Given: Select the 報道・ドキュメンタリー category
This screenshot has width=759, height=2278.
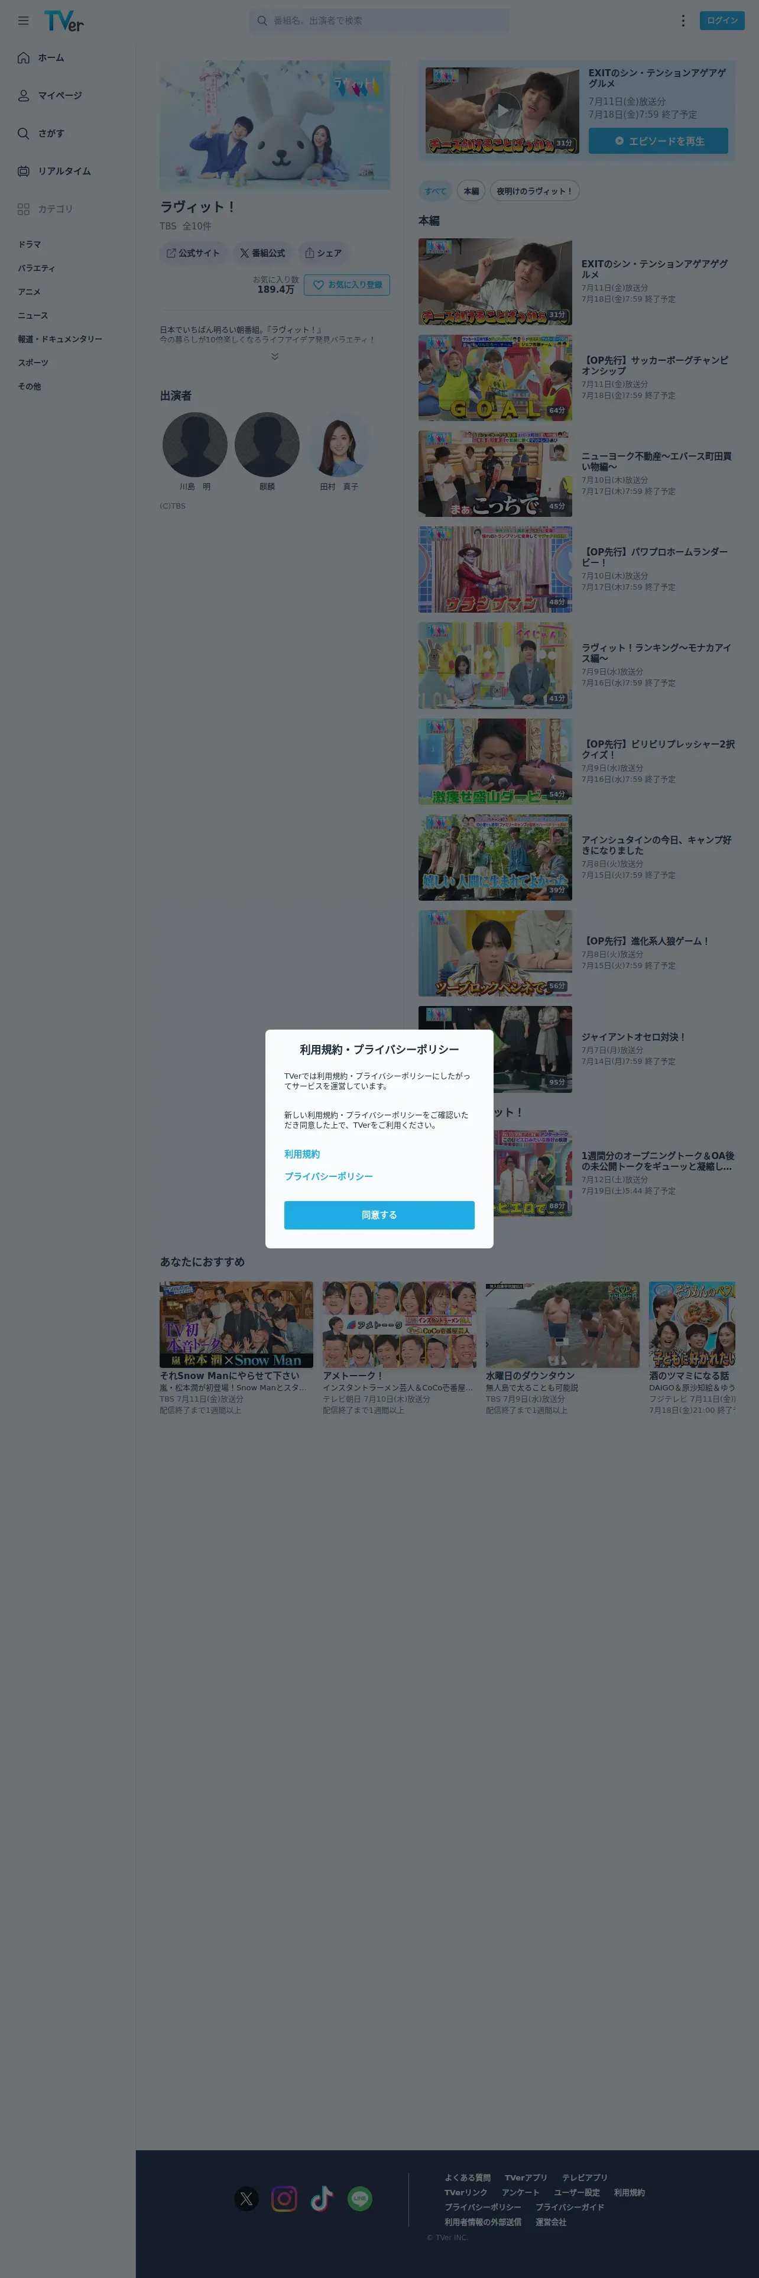Looking at the screenshot, I should click(60, 339).
